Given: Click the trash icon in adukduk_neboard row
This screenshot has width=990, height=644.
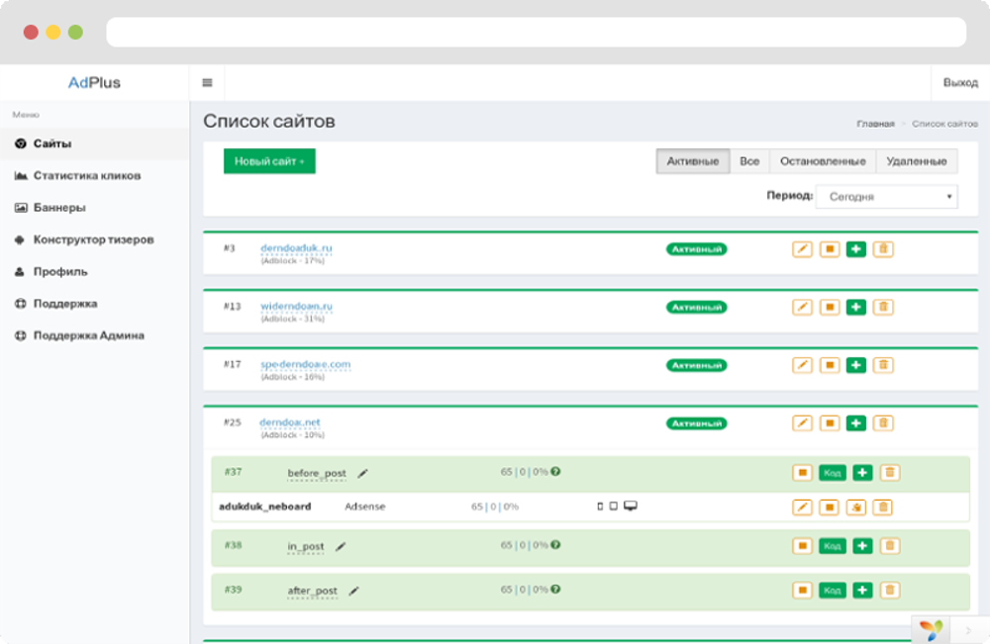Looking at the screenshot, I should [x=883, y=507].
